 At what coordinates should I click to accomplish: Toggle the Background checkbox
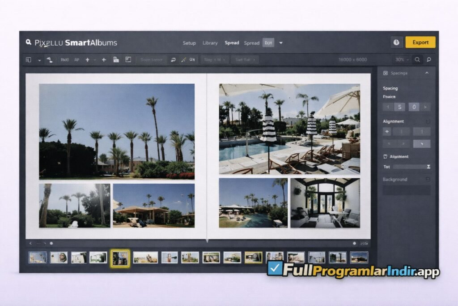(x=428, y=179)
